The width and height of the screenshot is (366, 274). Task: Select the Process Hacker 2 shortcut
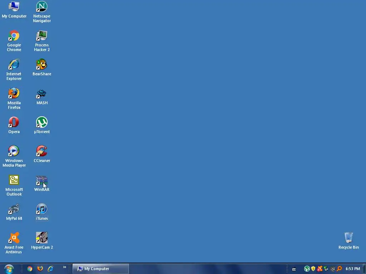tap(42, 41)
